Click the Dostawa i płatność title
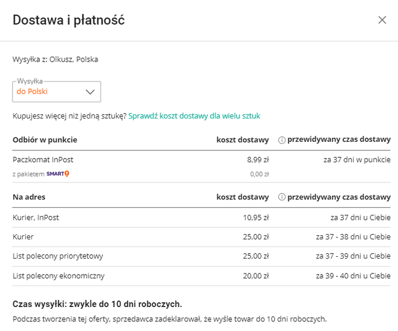Viewport: 398px width, 331px height. [69, 20]
